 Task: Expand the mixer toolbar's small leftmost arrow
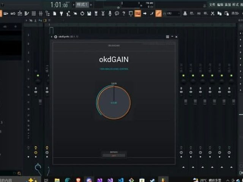click(x=26, y=20)
